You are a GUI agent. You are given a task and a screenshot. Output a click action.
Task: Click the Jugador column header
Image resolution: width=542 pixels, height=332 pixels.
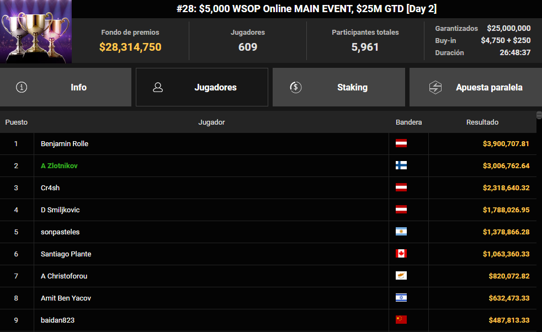tap(211, 122)
